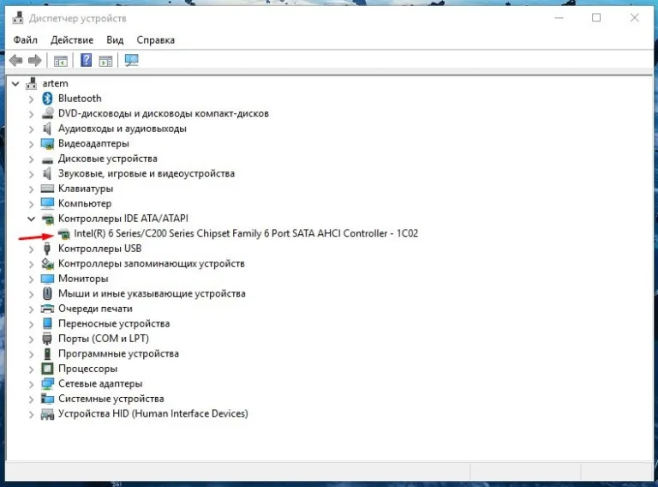Expand the Видеоадаптеры category
The image size is (658, 487).
tap(31, 144)
